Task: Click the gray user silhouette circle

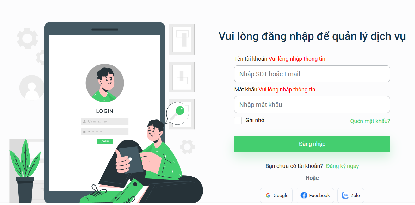Action: [32, 88]
